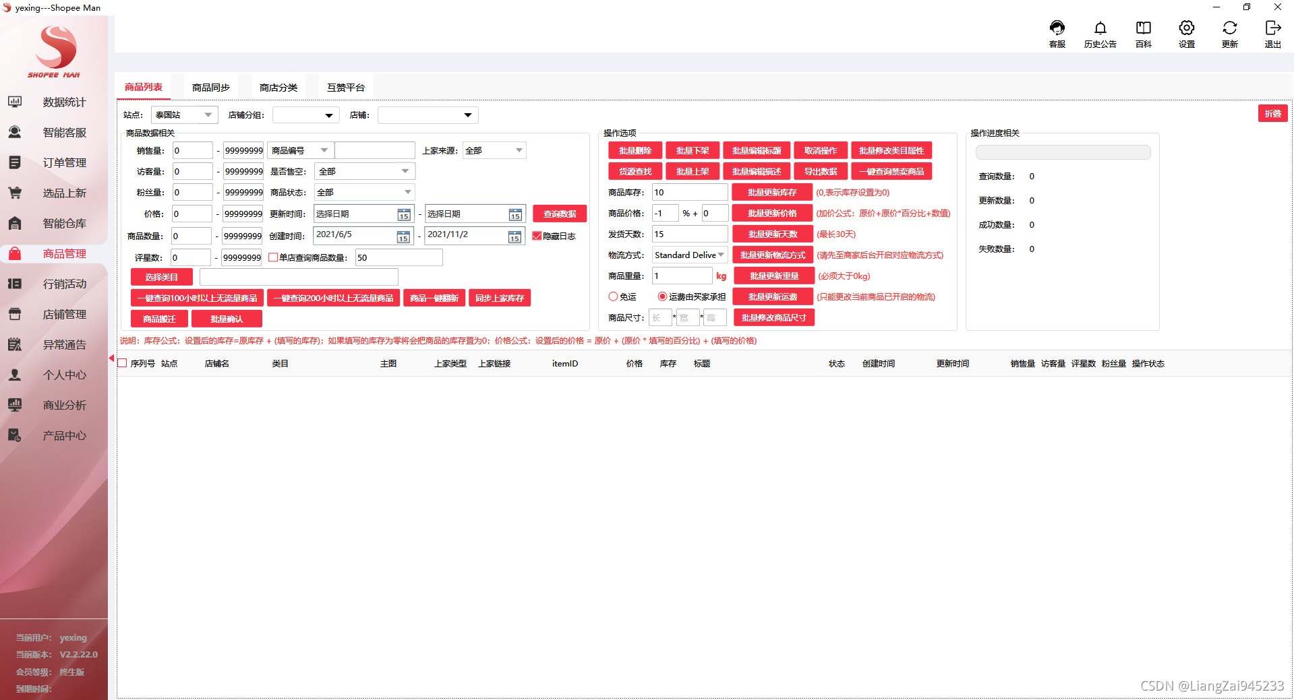Click the Shopee Man logo
The width and height of the screenshot is (1294, 700).
pyautogui.click(x=54, y=52)
